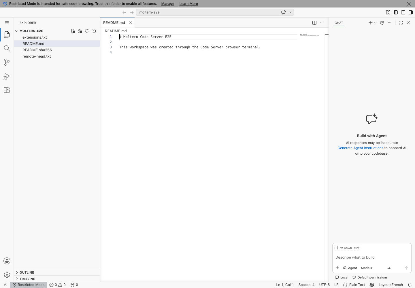Split the editor to the right
The height and width of the screenshot is (288, 415).
tap(314, 23)
